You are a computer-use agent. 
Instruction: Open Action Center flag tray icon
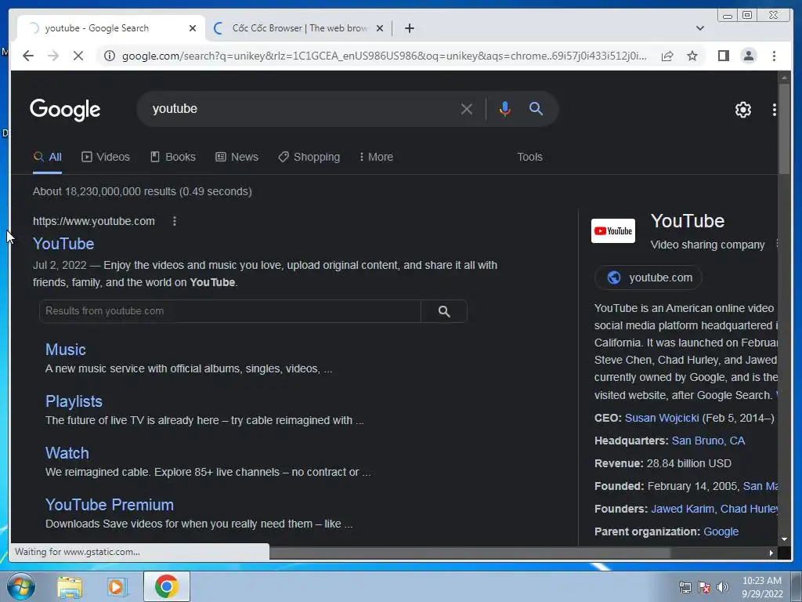(x=704, y=587)
